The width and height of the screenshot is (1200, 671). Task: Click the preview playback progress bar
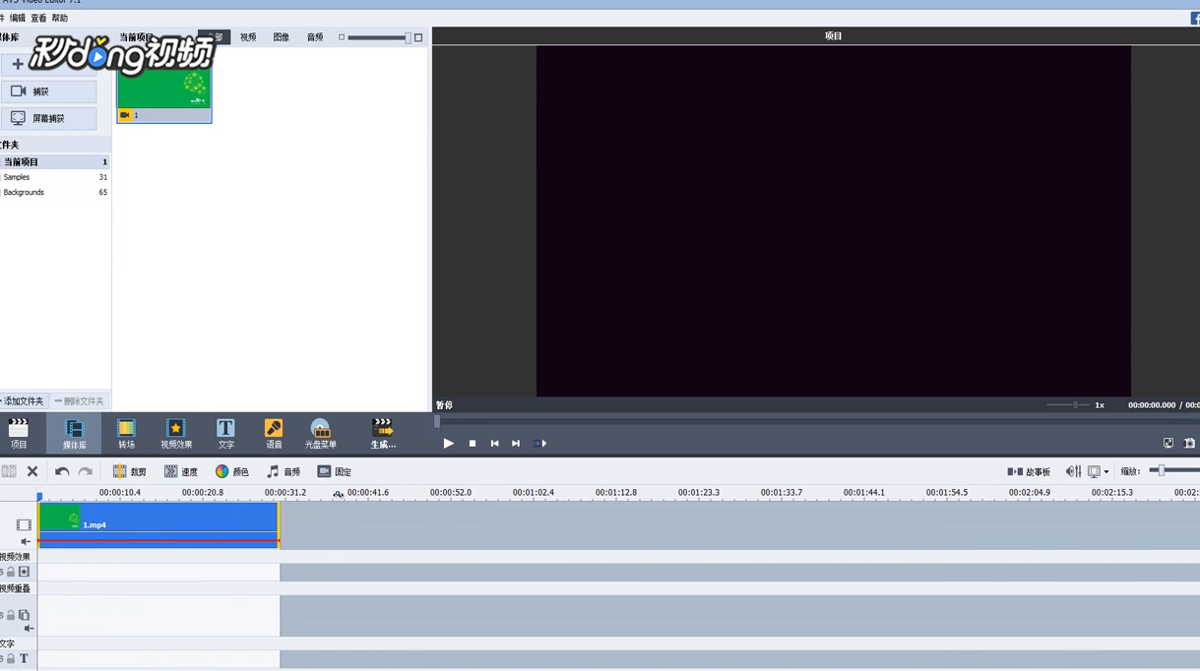817,421
